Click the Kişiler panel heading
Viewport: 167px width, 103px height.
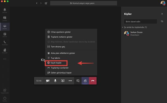(128, 14)
